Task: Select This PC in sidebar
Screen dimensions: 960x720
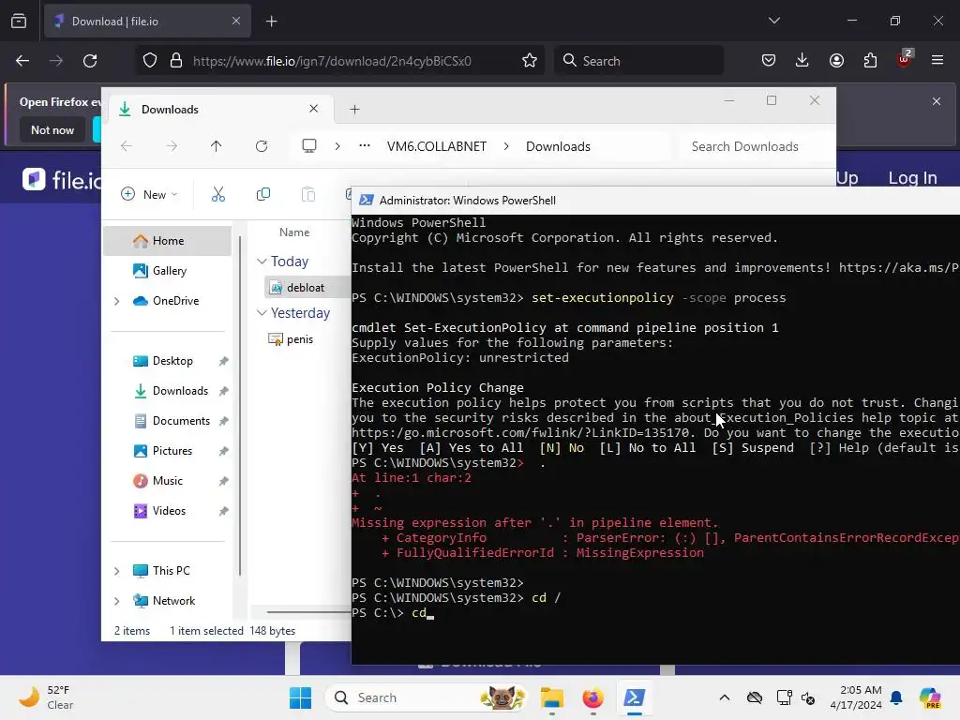Action: tap(171, 571)
